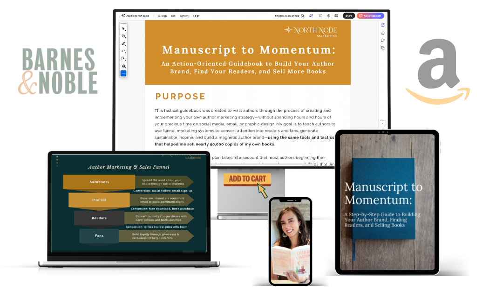Click the Find text, tools, or help field
This screenshot has height=296, width=503.
[x=287, y=16]
